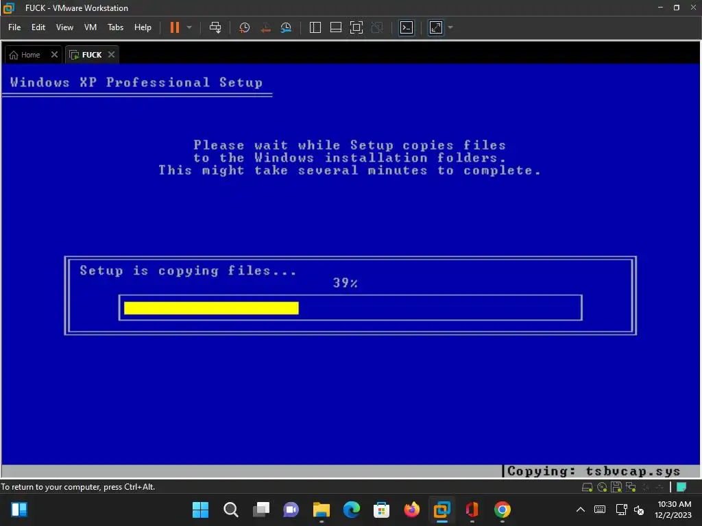702x526 pixels.
Task: Open the teal message log note icon
Action: tap(681, 487)
